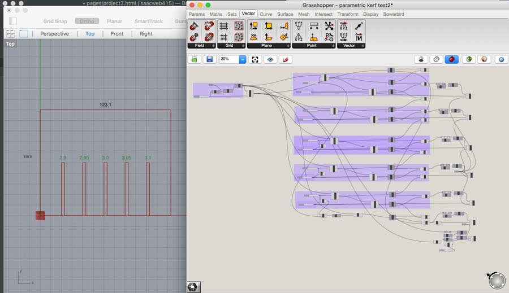The height and width of the screenshot is (293, 509).
Task: Click the red sketch marker icon
Action: click(286, 59)
